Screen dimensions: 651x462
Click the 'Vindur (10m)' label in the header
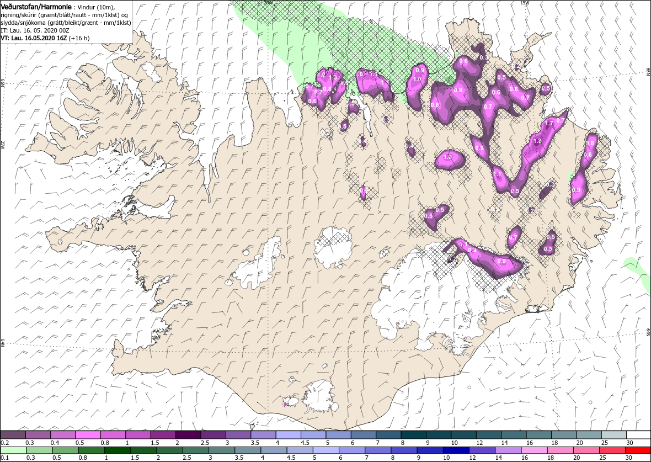pyautogui.click(x=97, y=8)
